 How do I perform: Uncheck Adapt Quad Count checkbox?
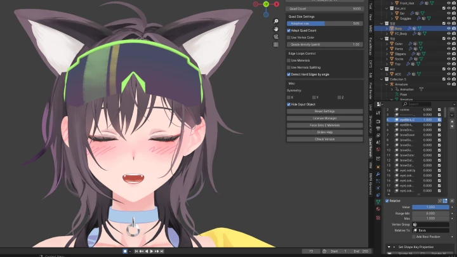(x=289, y=30)
